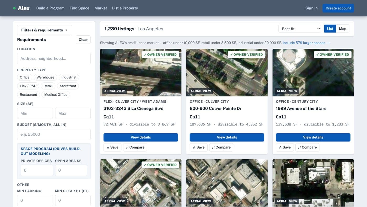This screenshot has width=367, height=207.
Task: Click the Alex logo in header
Action: pyautogui.click(x=21, y=8)
